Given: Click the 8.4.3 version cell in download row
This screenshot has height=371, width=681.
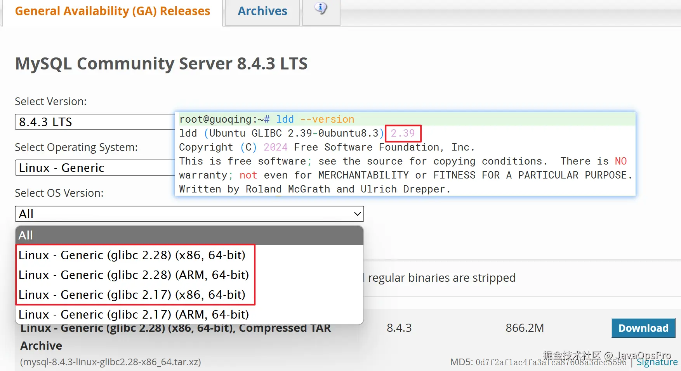Looking at the screenshot, I should pos(399,328).
